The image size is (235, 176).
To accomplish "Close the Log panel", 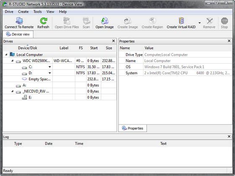I will coord(229,137).
